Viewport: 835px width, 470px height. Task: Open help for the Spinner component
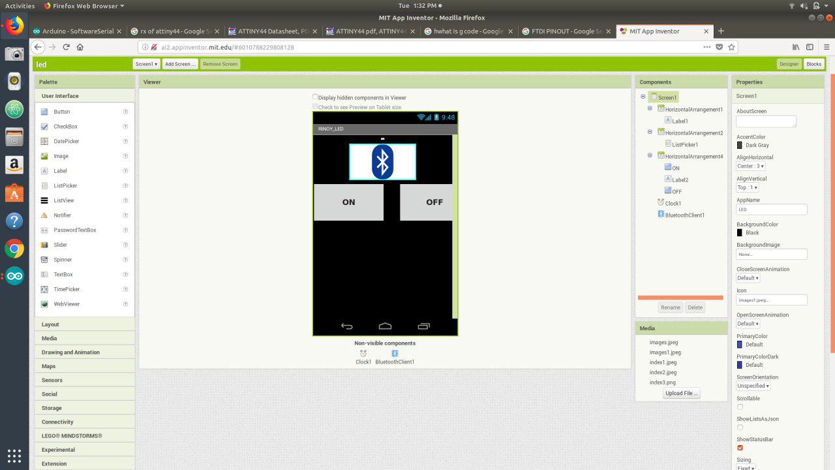[x=125, y=260]
